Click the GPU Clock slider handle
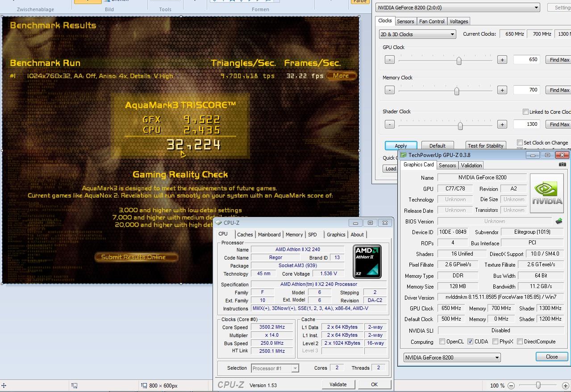Viewport: 571px width, 392px height. point(458,60)
